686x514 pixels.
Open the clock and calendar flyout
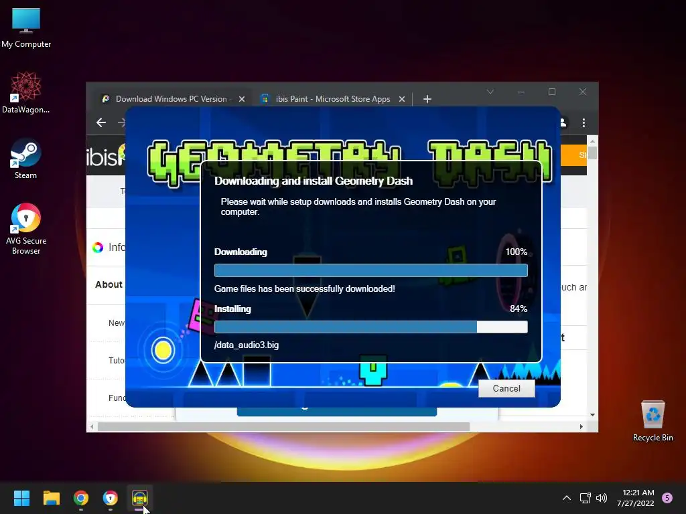click(636, 498)
